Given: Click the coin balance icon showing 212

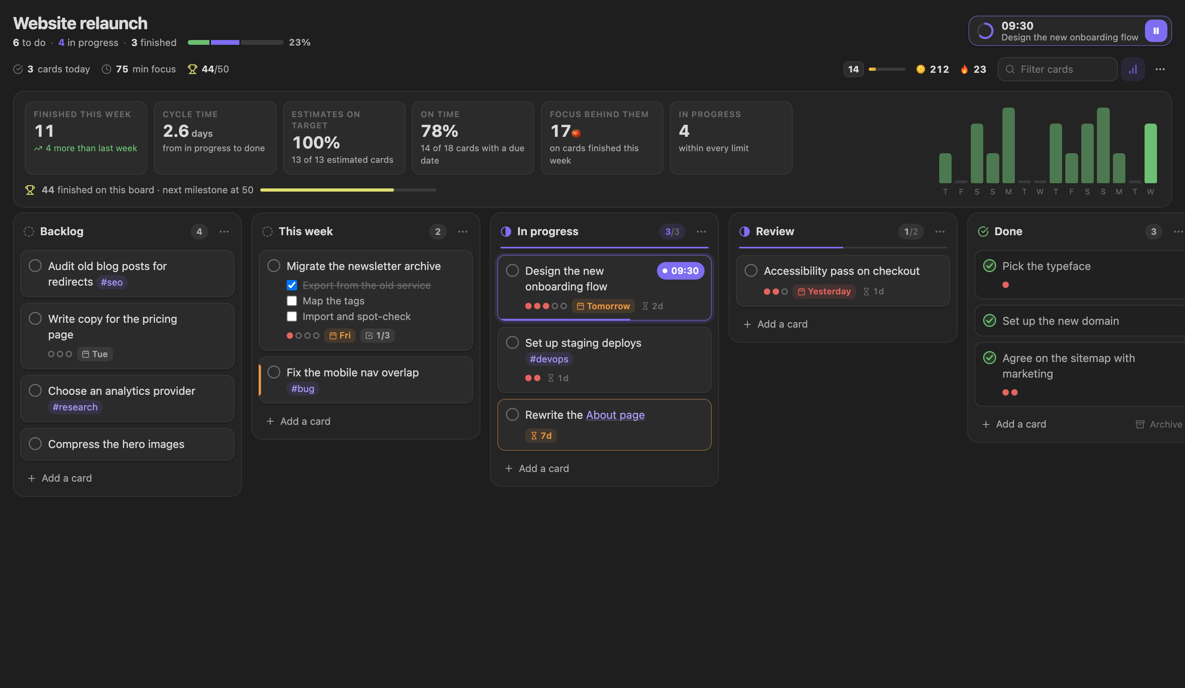Looking at the screenshot, I should point(920,69).
